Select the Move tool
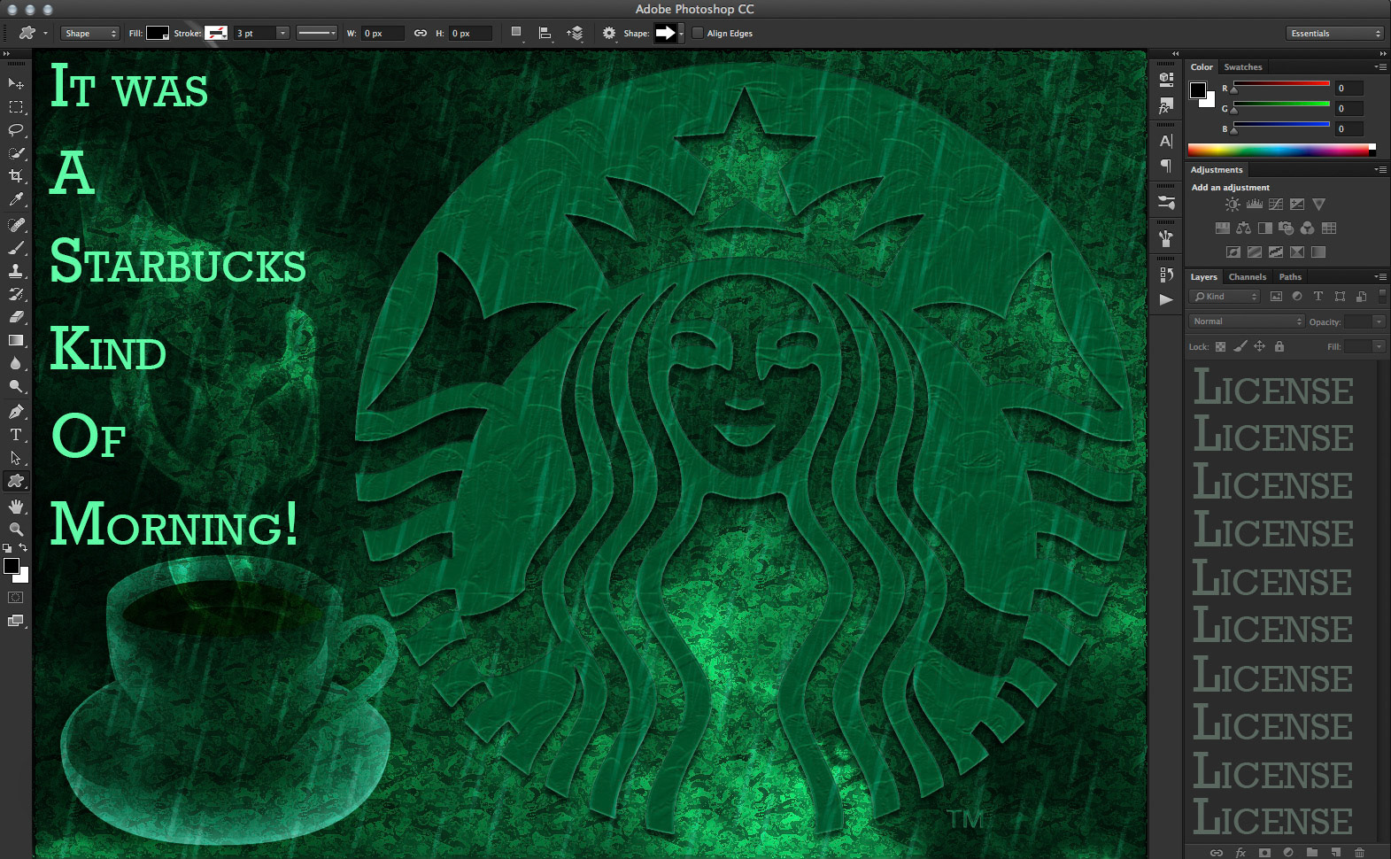 (16, 83)
